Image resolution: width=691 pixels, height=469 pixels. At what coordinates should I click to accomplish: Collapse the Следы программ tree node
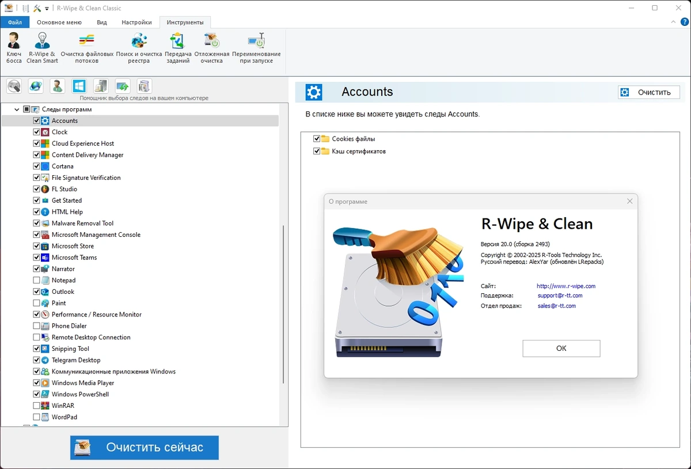point(17,109)
